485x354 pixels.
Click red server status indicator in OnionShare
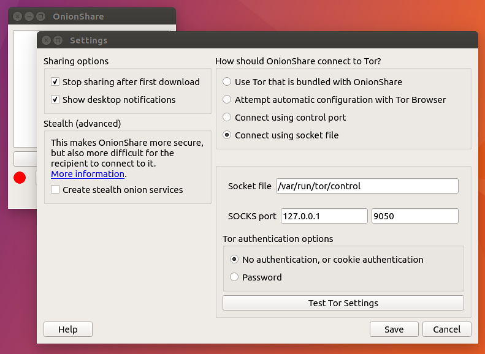20,178
